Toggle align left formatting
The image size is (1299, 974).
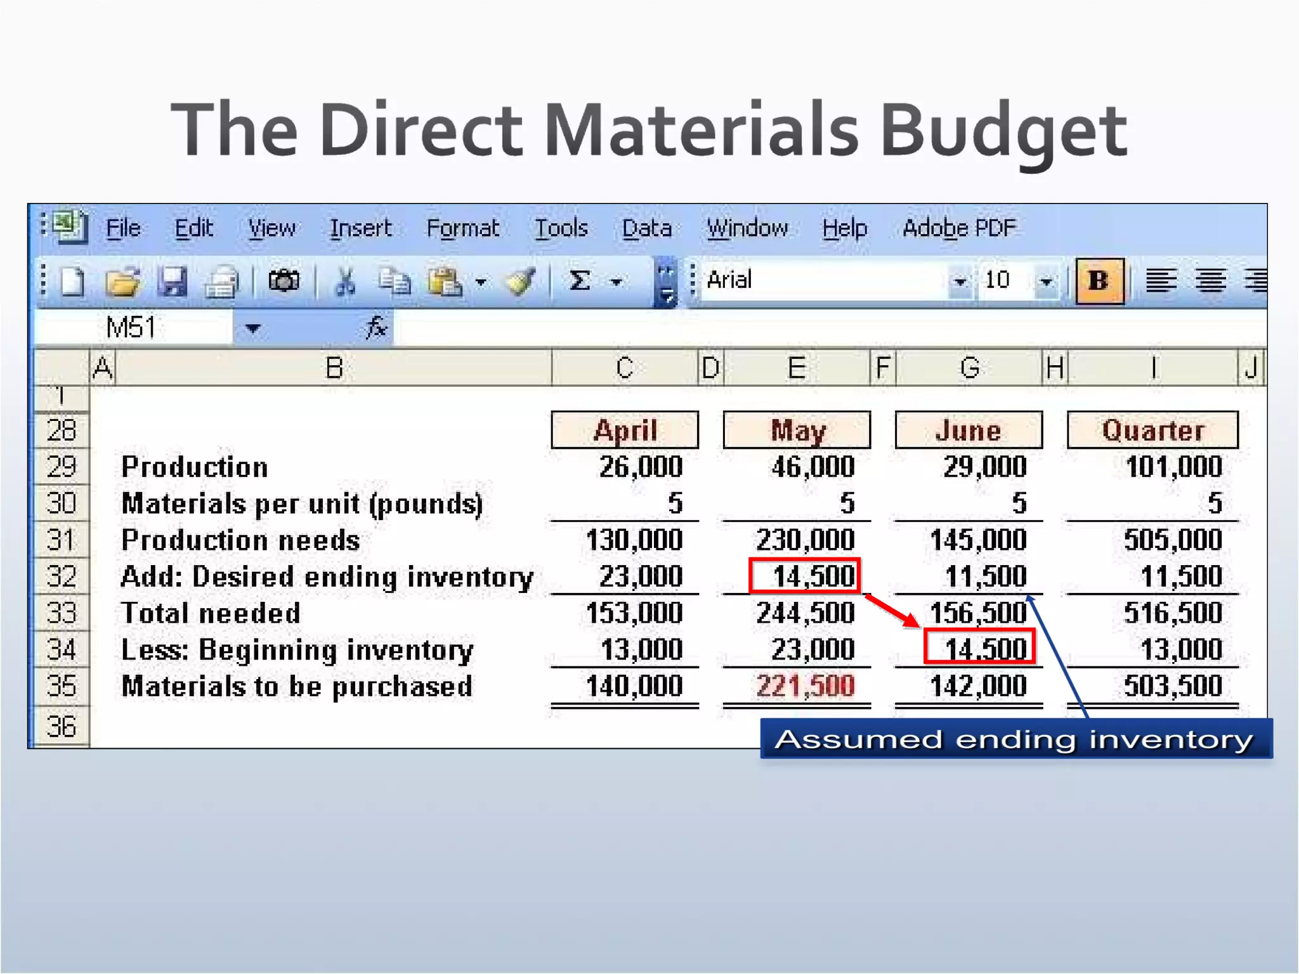pyautogui.click(x=1161, y=281)
